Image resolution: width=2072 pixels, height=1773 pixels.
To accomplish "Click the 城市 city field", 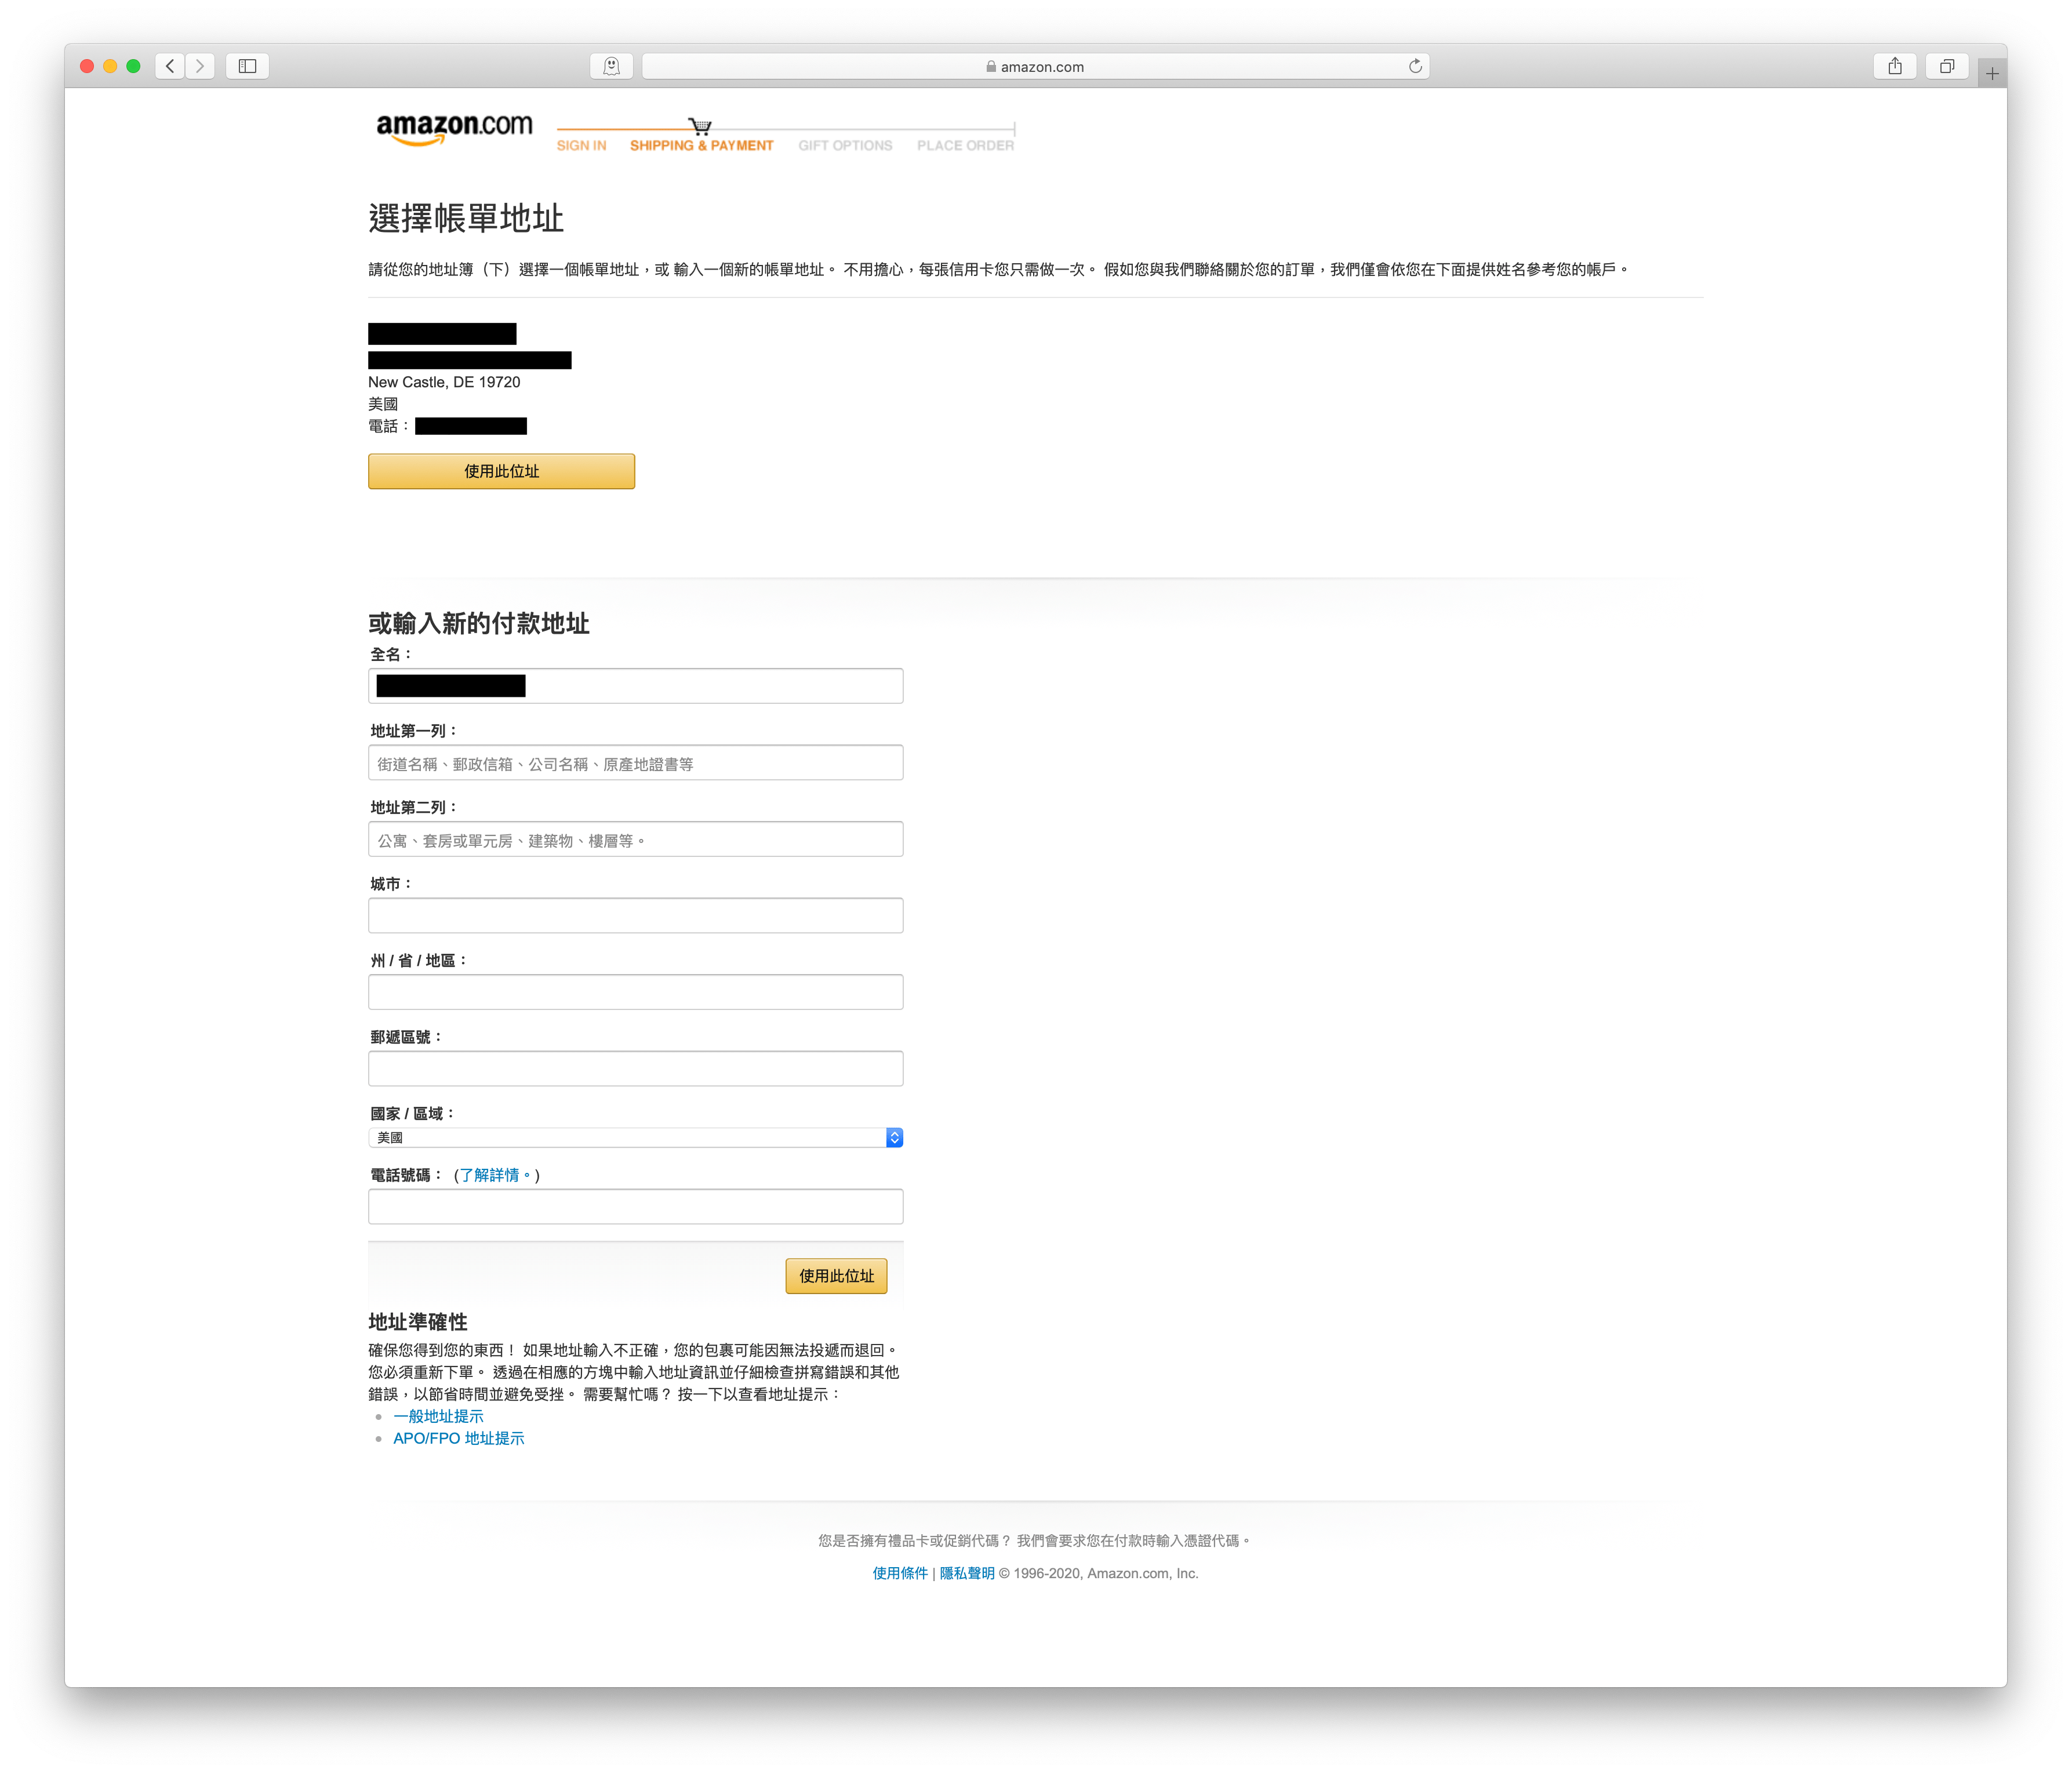I will click(x=635, y=916).
